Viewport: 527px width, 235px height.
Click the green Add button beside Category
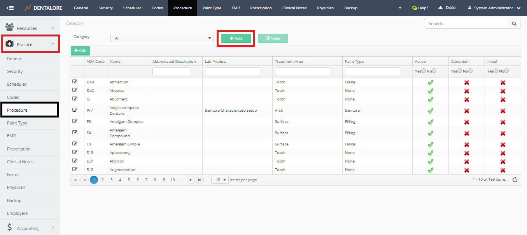[x=236, y=38]
